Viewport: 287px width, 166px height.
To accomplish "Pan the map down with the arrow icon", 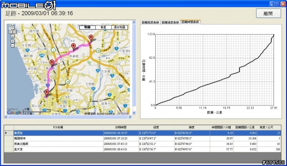I will pyautogui.click(x=13, y=36).
